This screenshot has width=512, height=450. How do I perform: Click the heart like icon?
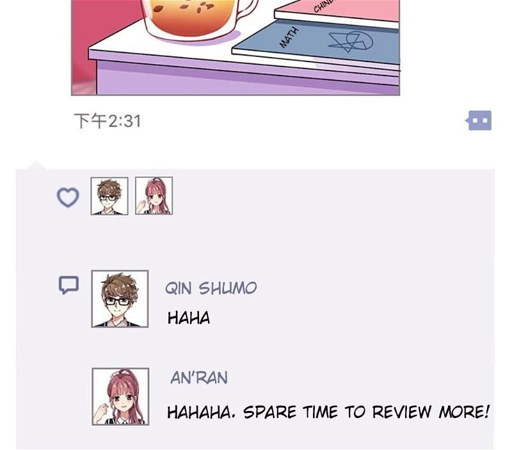[68, 197]
